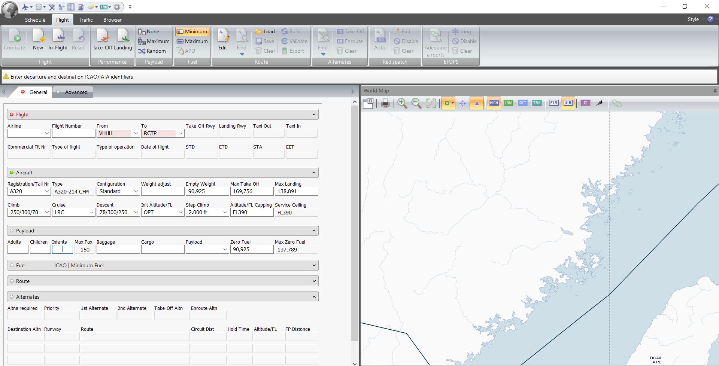Toggle FIR boundaries on the map
719x366 pixels.
(x=554, y=103)
